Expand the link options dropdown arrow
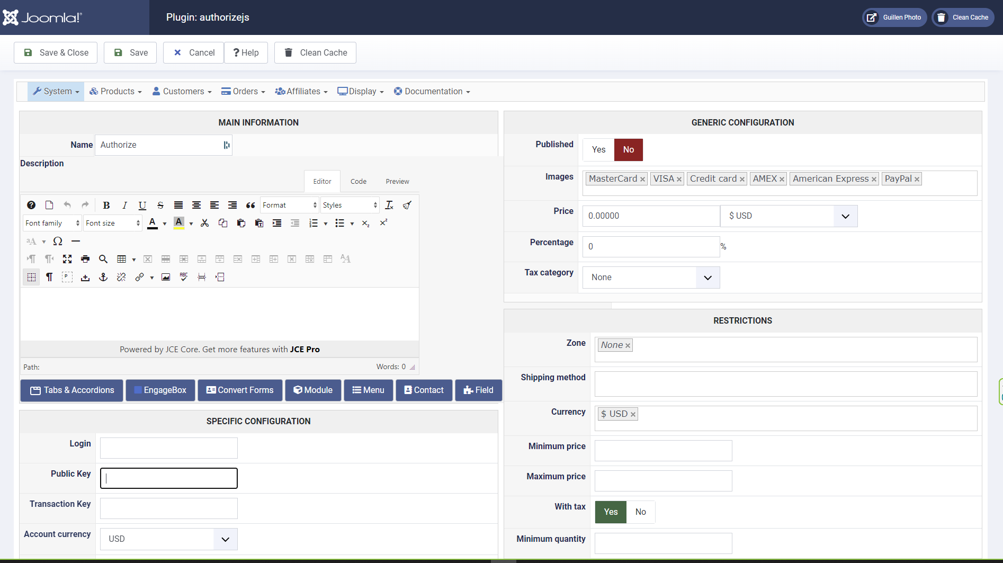Screen dimensions: 1003x563 152,278
